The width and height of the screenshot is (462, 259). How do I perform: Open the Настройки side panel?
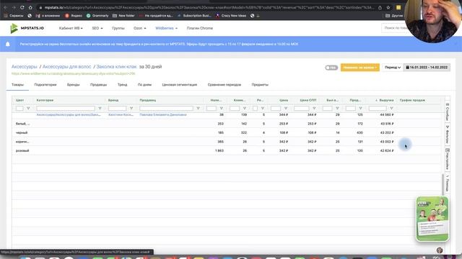click(x=448, y=159)
